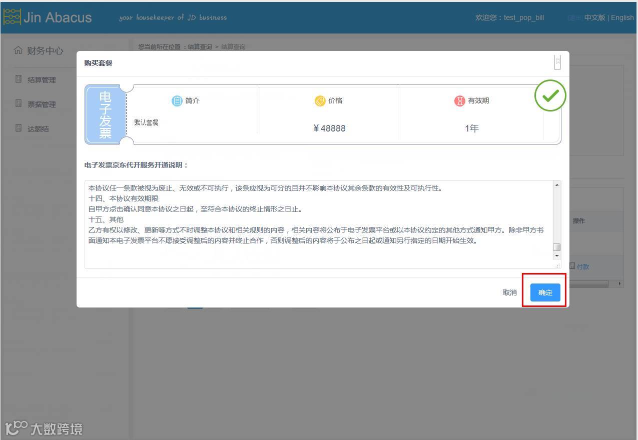Click the 默认套餐 description text
Viewport: 638px width, 440px height.
146,122
